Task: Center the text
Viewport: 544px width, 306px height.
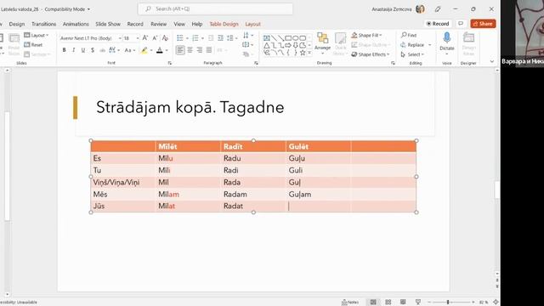Action: 190,50
